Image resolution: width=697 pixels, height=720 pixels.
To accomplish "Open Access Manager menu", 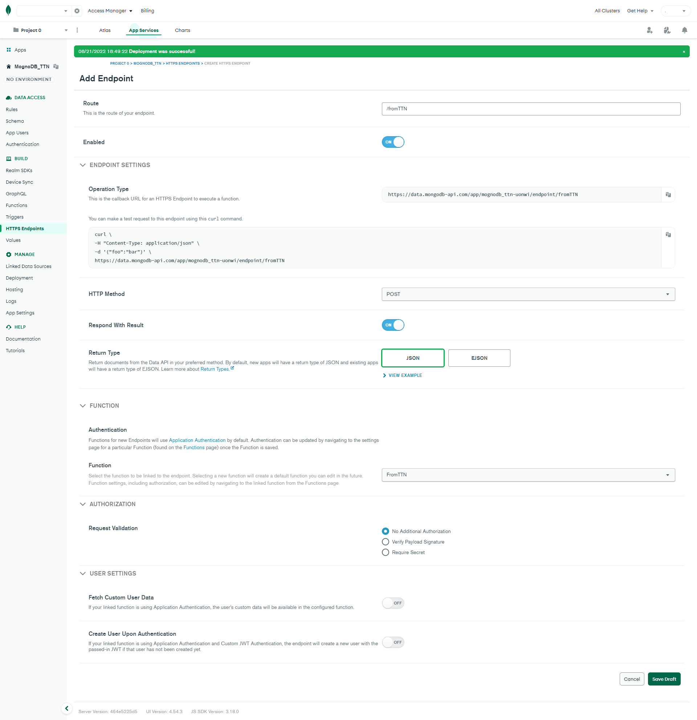I will pyautogui.click(x=110, y=11).
